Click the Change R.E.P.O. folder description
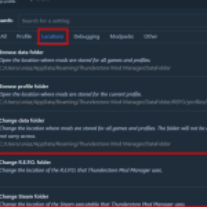This screenshot has height=207, width=207. coord(81,170)
